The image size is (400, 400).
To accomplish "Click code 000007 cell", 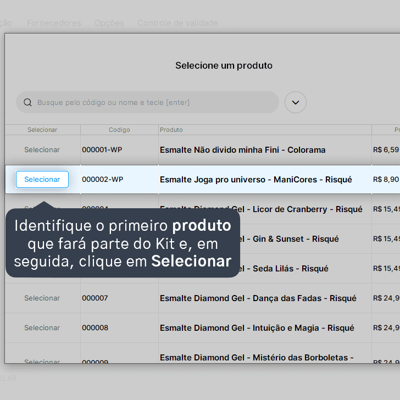I will (95, 298).
